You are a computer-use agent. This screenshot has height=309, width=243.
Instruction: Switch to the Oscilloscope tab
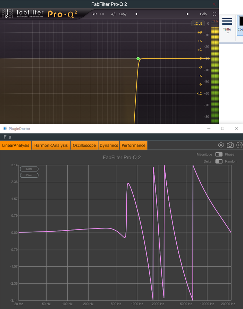84,145
